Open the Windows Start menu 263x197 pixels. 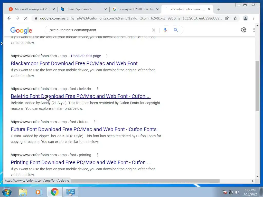7,192
